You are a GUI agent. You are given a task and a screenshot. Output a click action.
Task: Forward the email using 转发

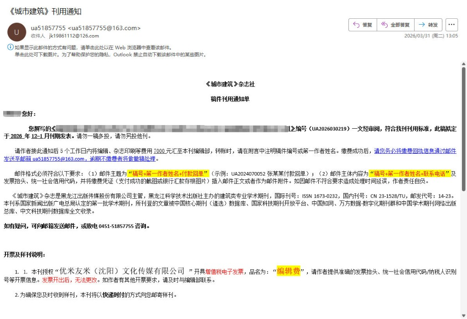point(428,25)
